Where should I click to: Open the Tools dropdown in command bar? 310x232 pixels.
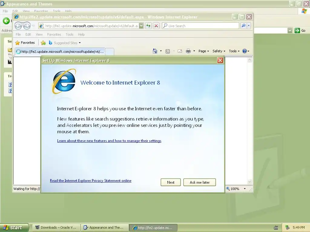pyautogui.click(x=234, y=51)
